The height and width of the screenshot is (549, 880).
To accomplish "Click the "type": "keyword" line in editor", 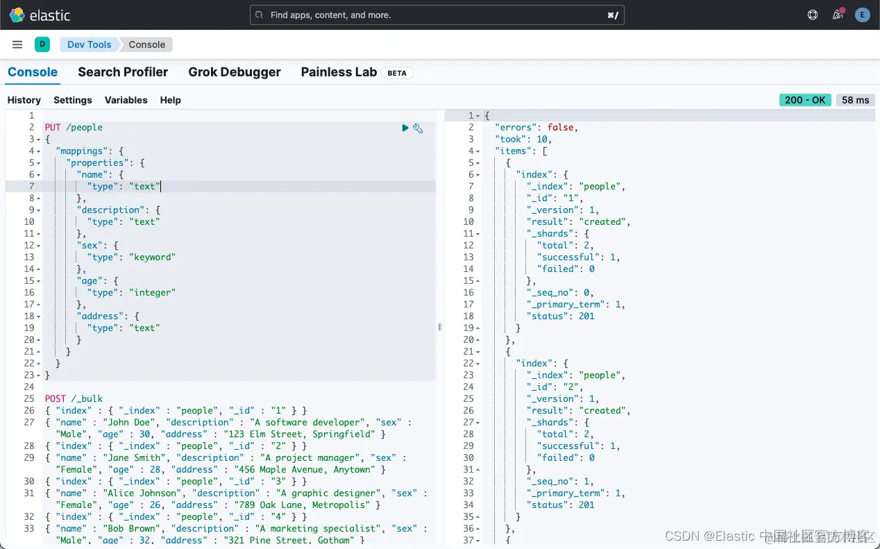I will click(x=132, y=257).
